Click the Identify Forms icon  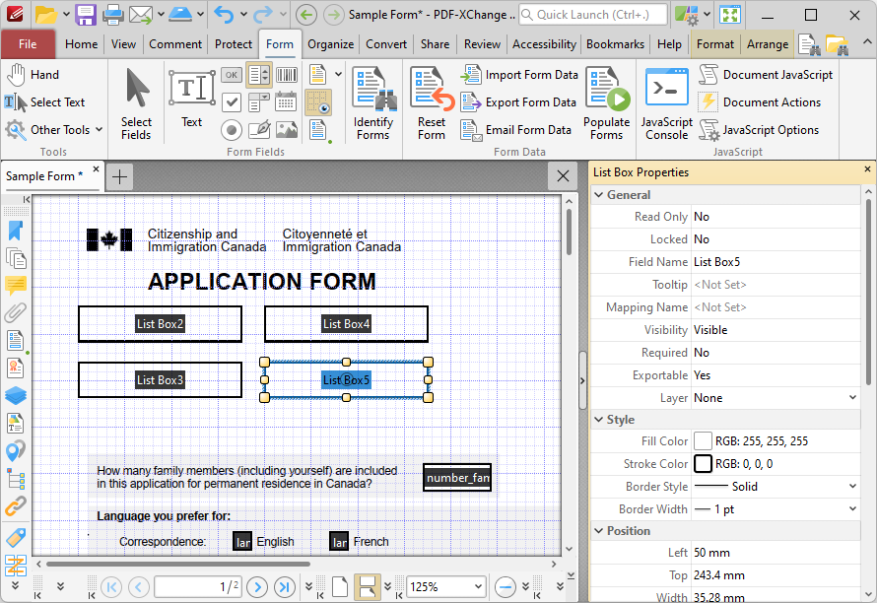(373, 104)
